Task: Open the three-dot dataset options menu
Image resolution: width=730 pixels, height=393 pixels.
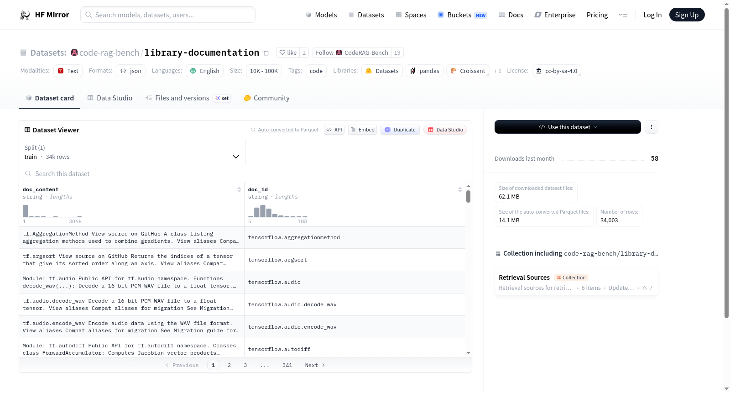Action: tap(652, 127)
